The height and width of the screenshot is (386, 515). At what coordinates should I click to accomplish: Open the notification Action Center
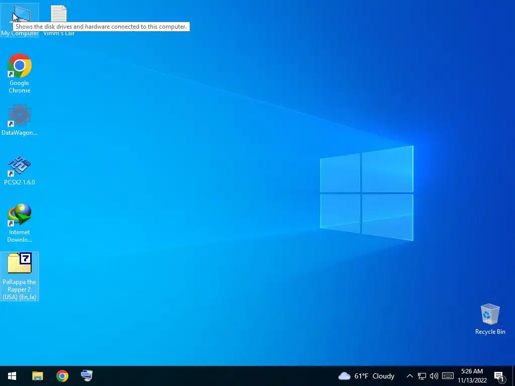click(499, 376)
